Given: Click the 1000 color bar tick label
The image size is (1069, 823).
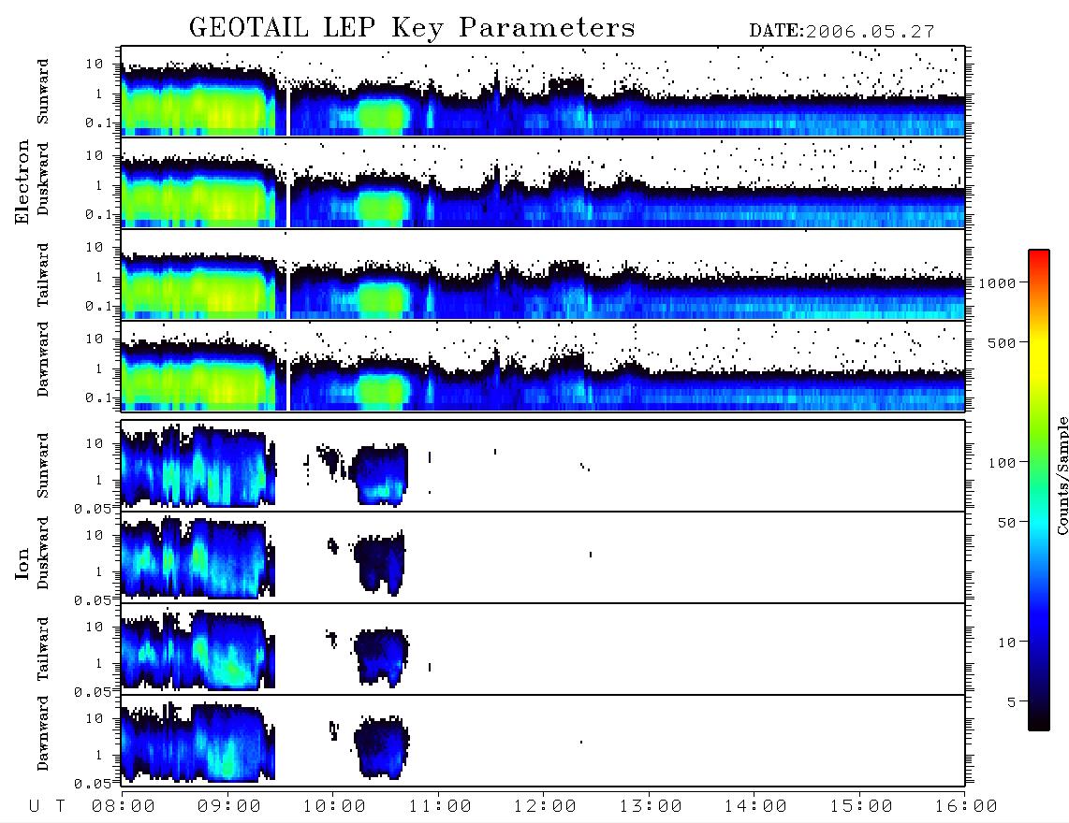Looking at the screenshot, I should (998, 282).
